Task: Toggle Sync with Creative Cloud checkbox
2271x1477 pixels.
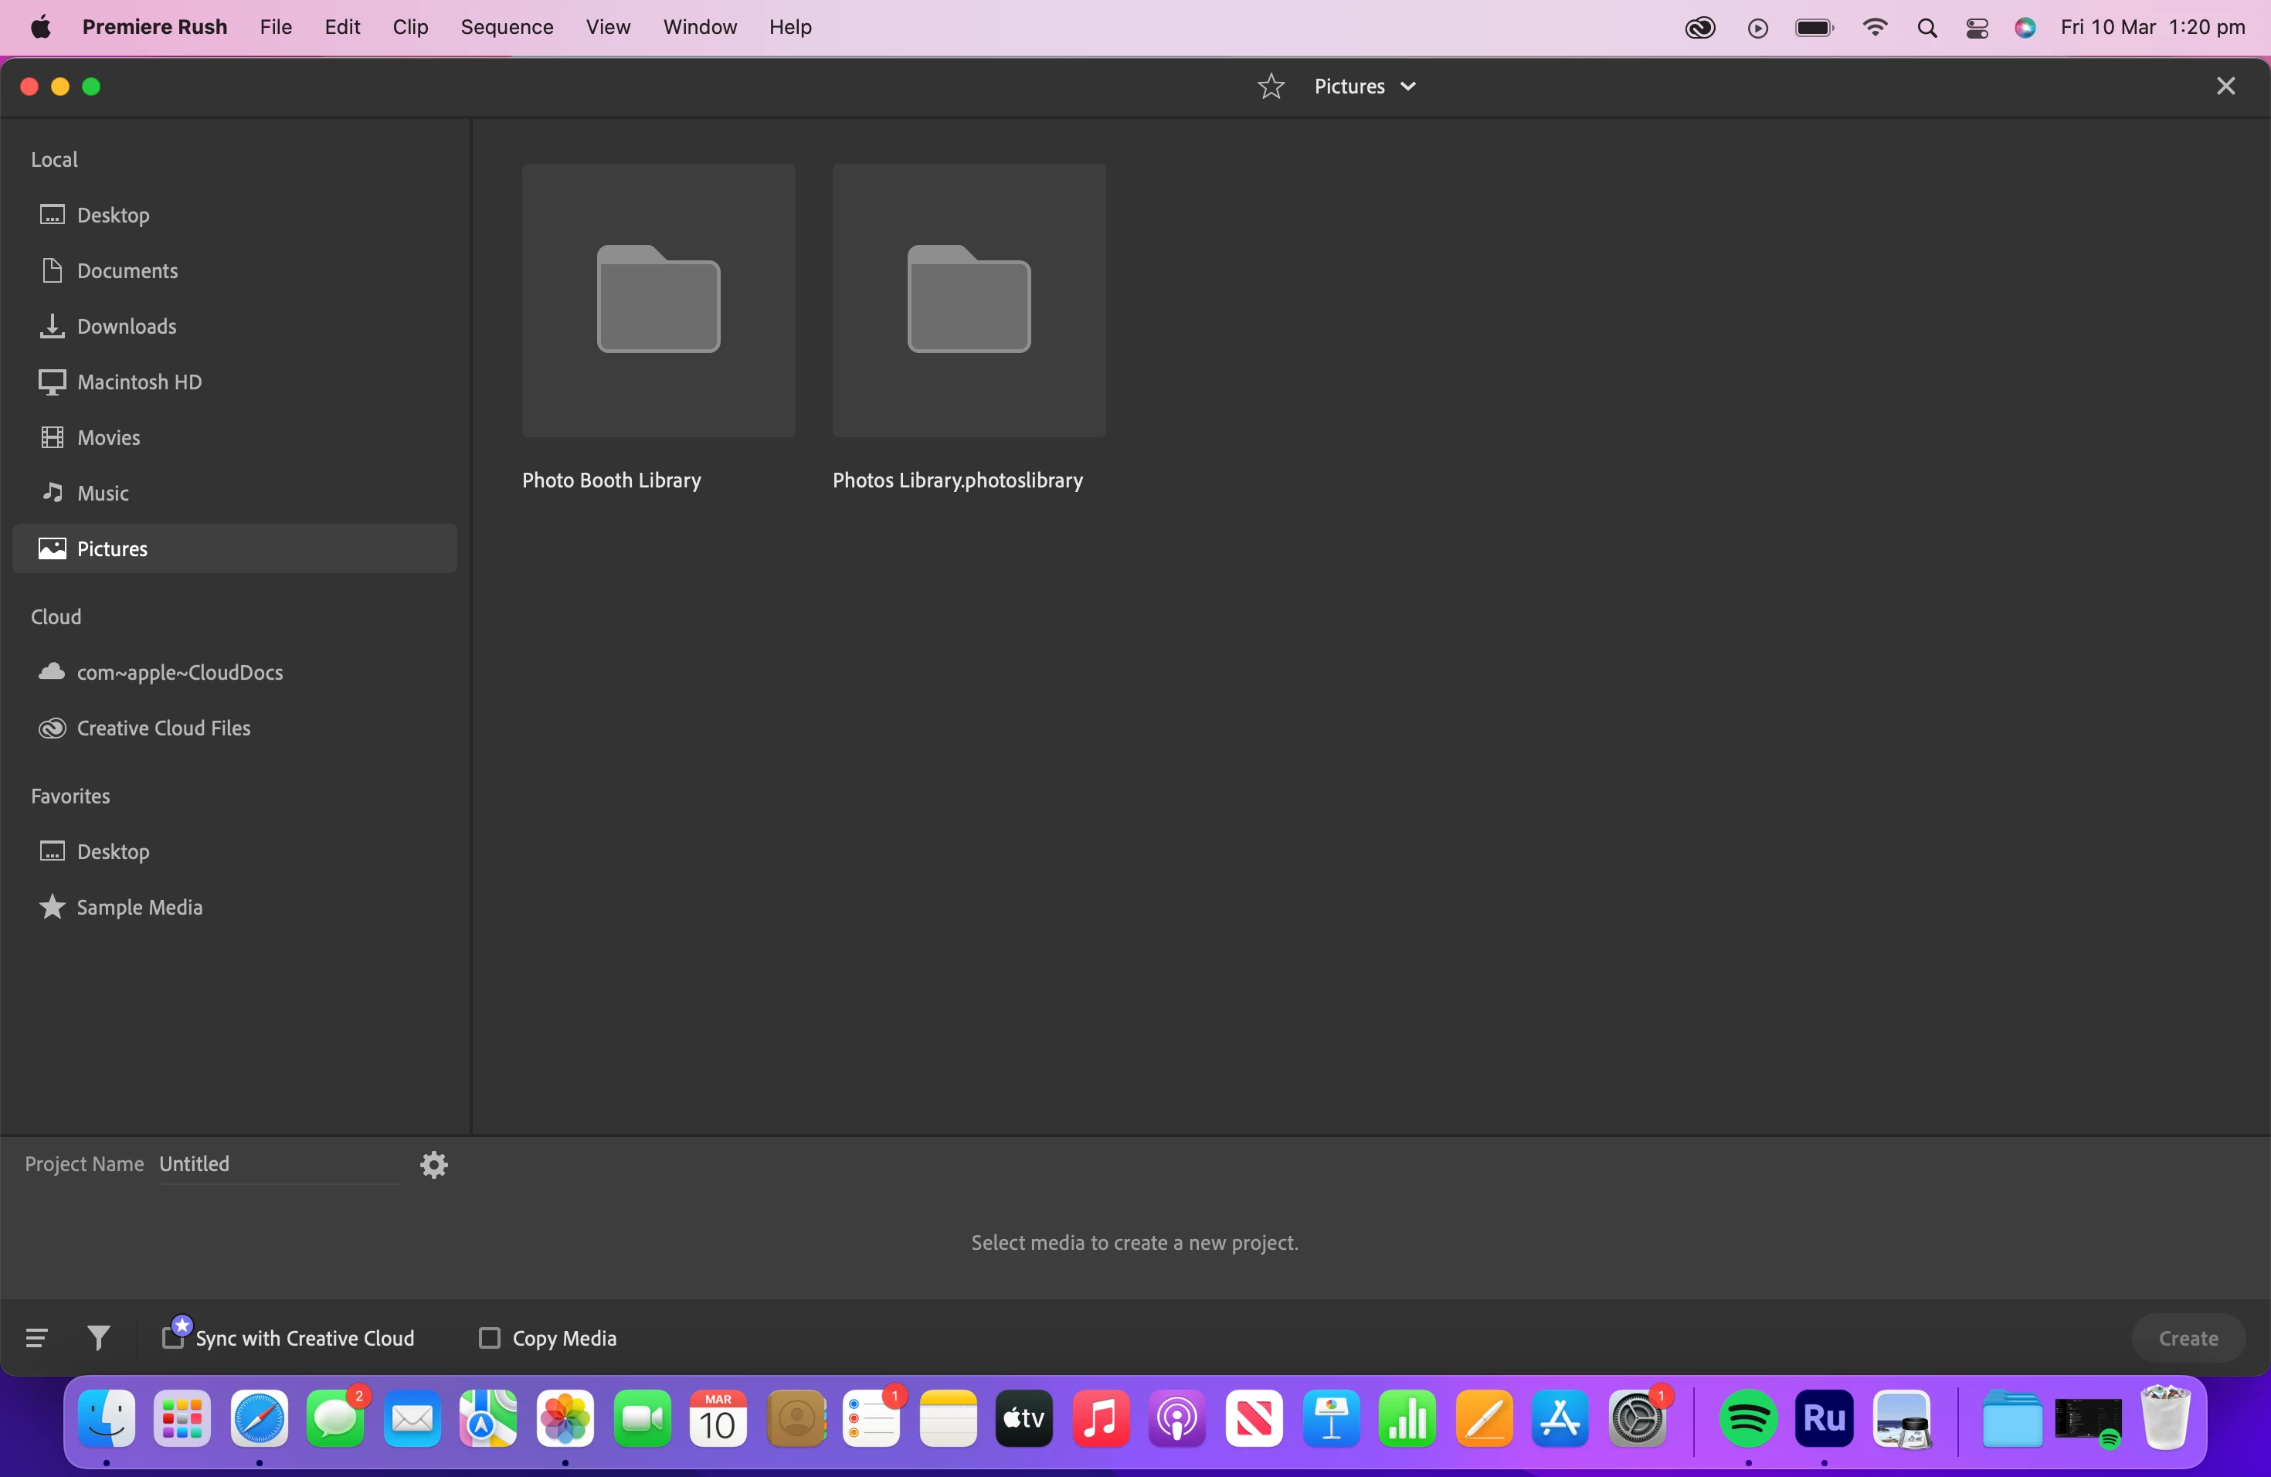Action: coord(173,1338)
